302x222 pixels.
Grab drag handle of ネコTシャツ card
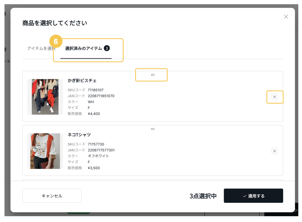(153, 129)
